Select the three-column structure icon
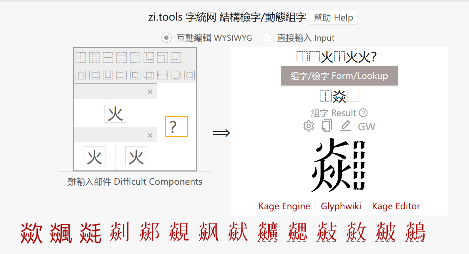Image resolution: width=469 pixels, height=254 pixels. (95, 57)
